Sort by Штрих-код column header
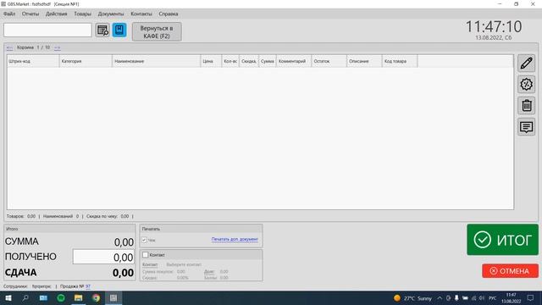This screenshot has width=542, height=305. [33, 61]
